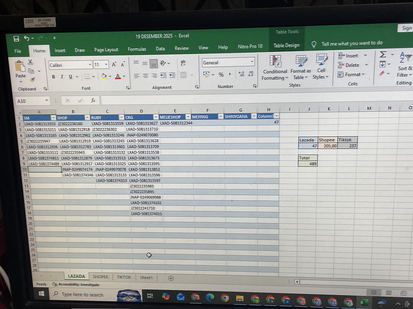Toggle Italic formatting
Image resolution: width=413 pixels, height=309 pixels.
tap(62, 77)
